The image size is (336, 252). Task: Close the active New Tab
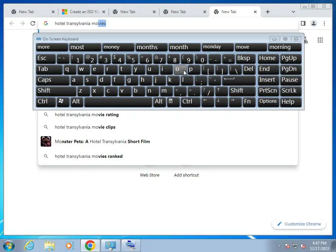[255, 12]
